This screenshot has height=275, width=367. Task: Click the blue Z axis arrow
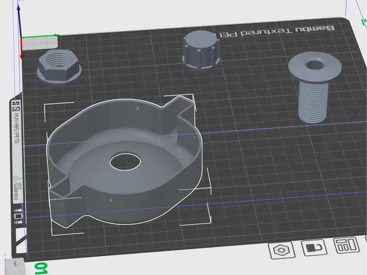(x=19, y=19)
